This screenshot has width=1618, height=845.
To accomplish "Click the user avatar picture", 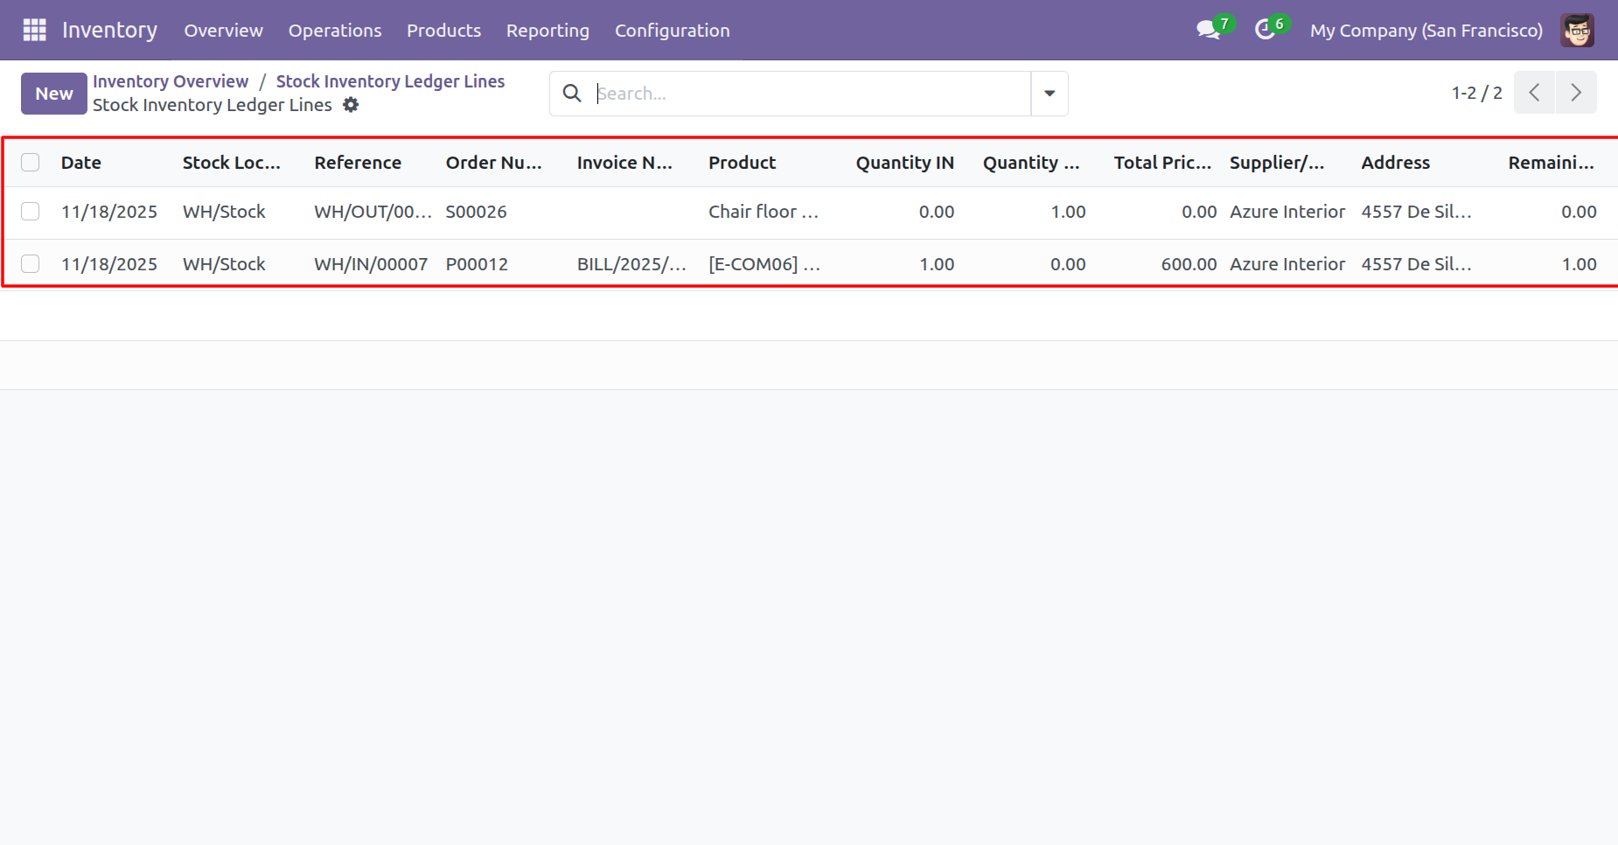I will 1577,30.
